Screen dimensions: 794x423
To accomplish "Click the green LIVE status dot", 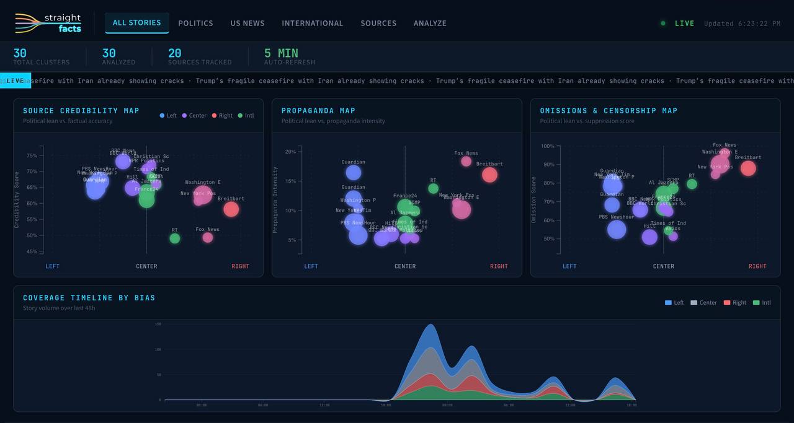I will [663, 24].
